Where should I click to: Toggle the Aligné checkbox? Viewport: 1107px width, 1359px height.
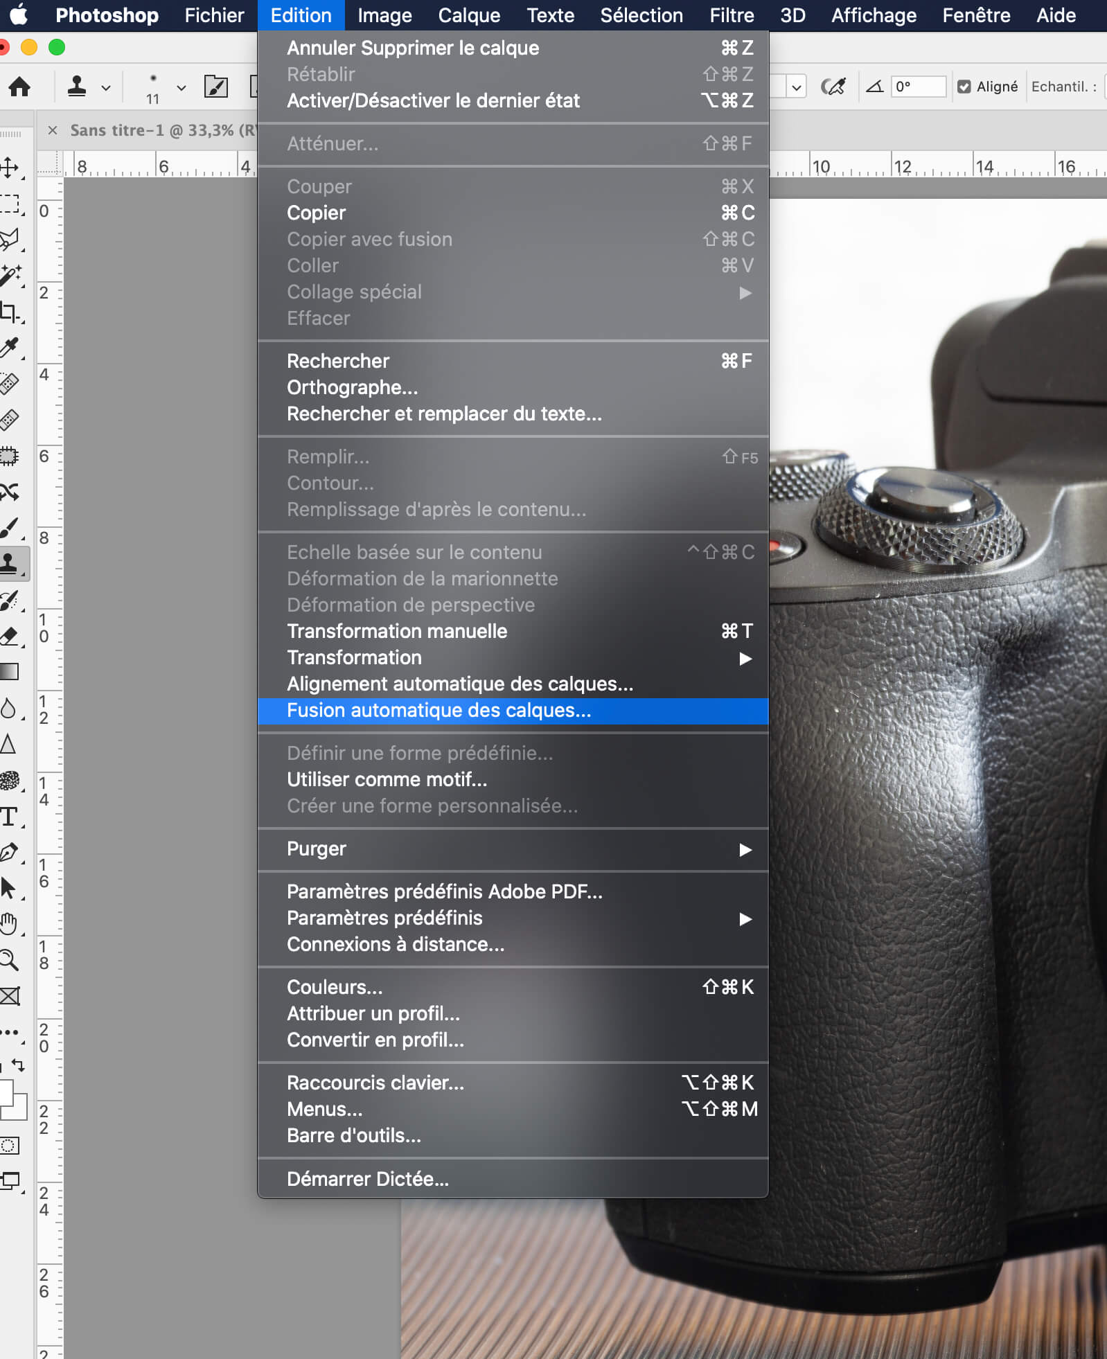tap(964, 87)
